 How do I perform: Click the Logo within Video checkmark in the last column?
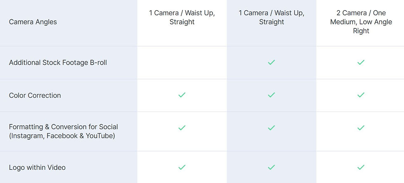tap(361, 167)
